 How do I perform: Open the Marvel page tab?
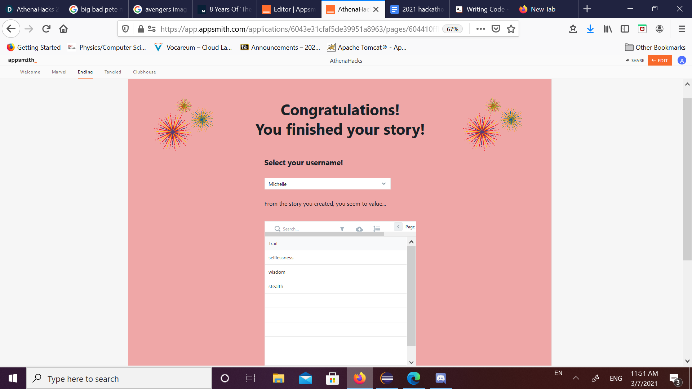tap(59, 72)
